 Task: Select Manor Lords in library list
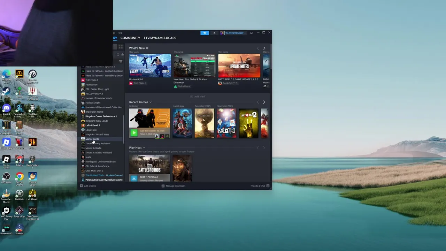[102, 139]
